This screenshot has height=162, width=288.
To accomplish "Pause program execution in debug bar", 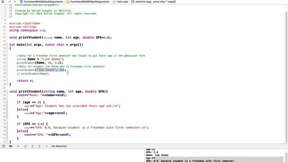I will 18,146.
